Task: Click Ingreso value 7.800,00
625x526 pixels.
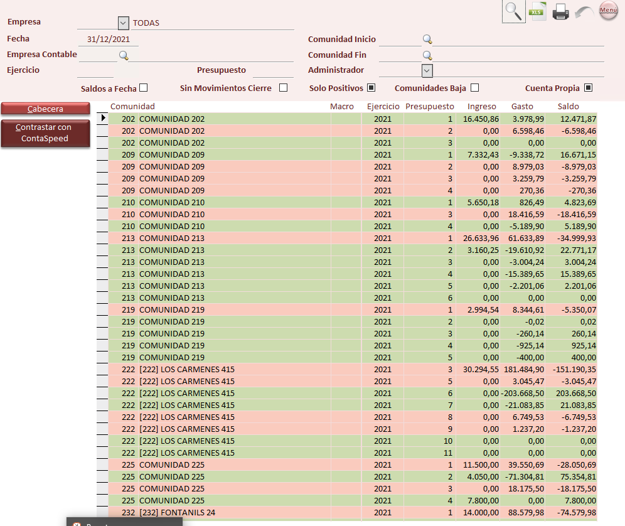Action: coord(483,500)
